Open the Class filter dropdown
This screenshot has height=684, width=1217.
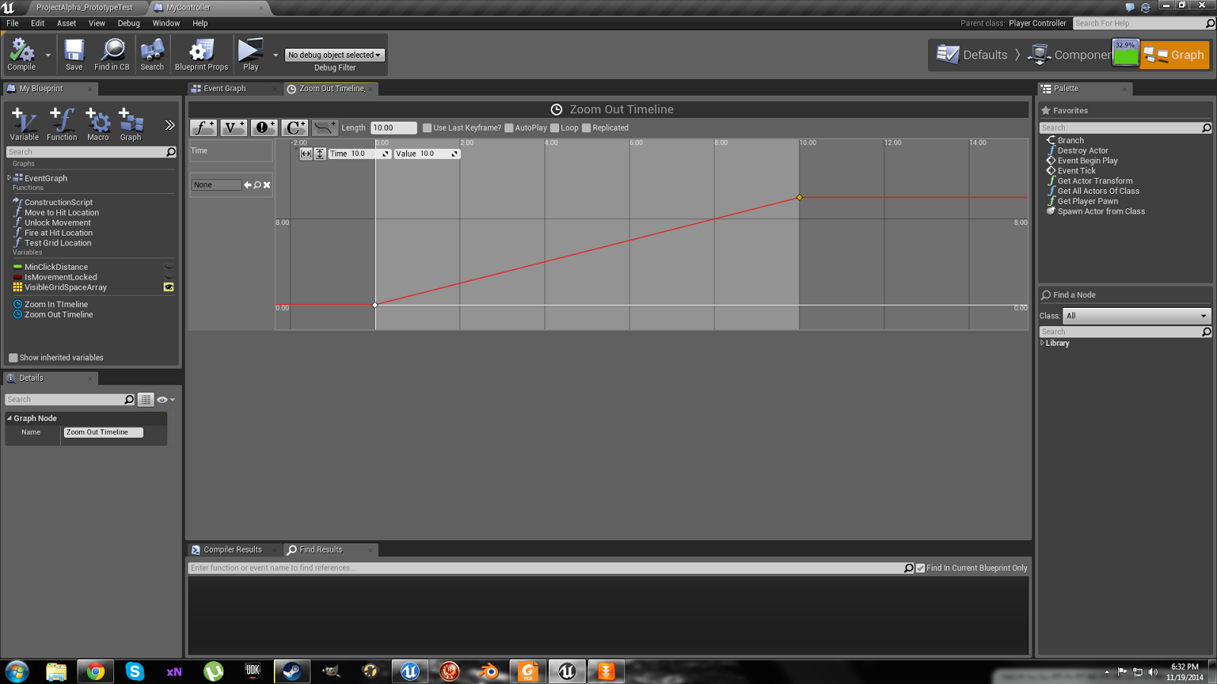(x=1136, y=315)
